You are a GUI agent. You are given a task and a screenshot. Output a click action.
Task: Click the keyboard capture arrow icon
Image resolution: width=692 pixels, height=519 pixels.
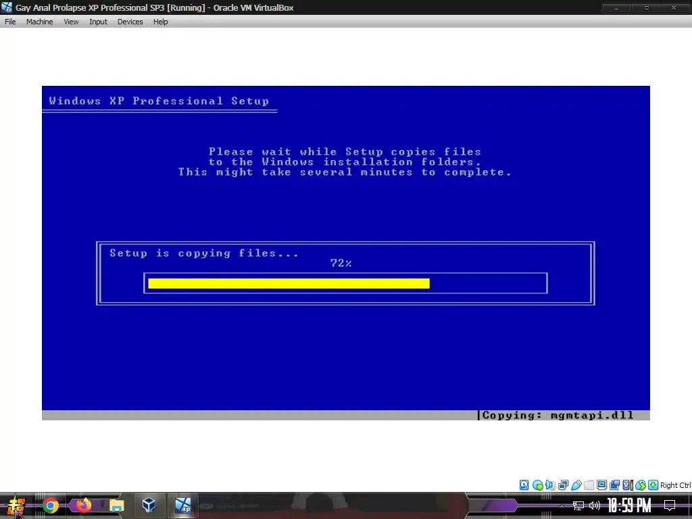point(653,485)
